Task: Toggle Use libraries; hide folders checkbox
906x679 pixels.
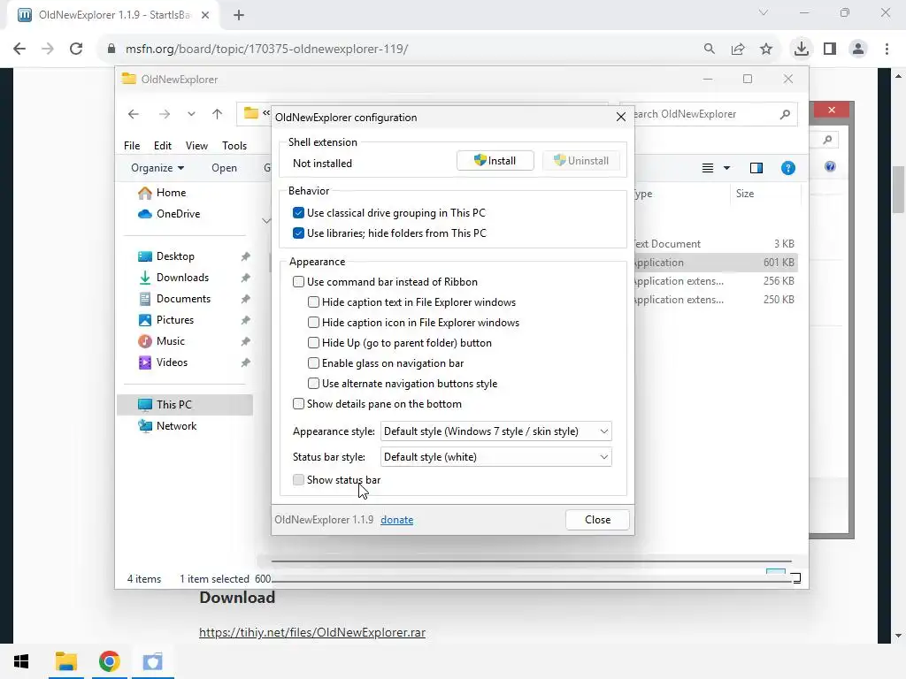Action: pos(298,233)
